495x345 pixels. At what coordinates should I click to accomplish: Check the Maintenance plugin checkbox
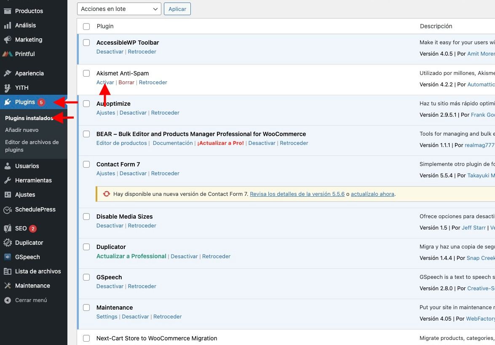(86, 308)
